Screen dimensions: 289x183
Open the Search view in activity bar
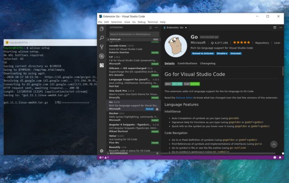point(102,38)
